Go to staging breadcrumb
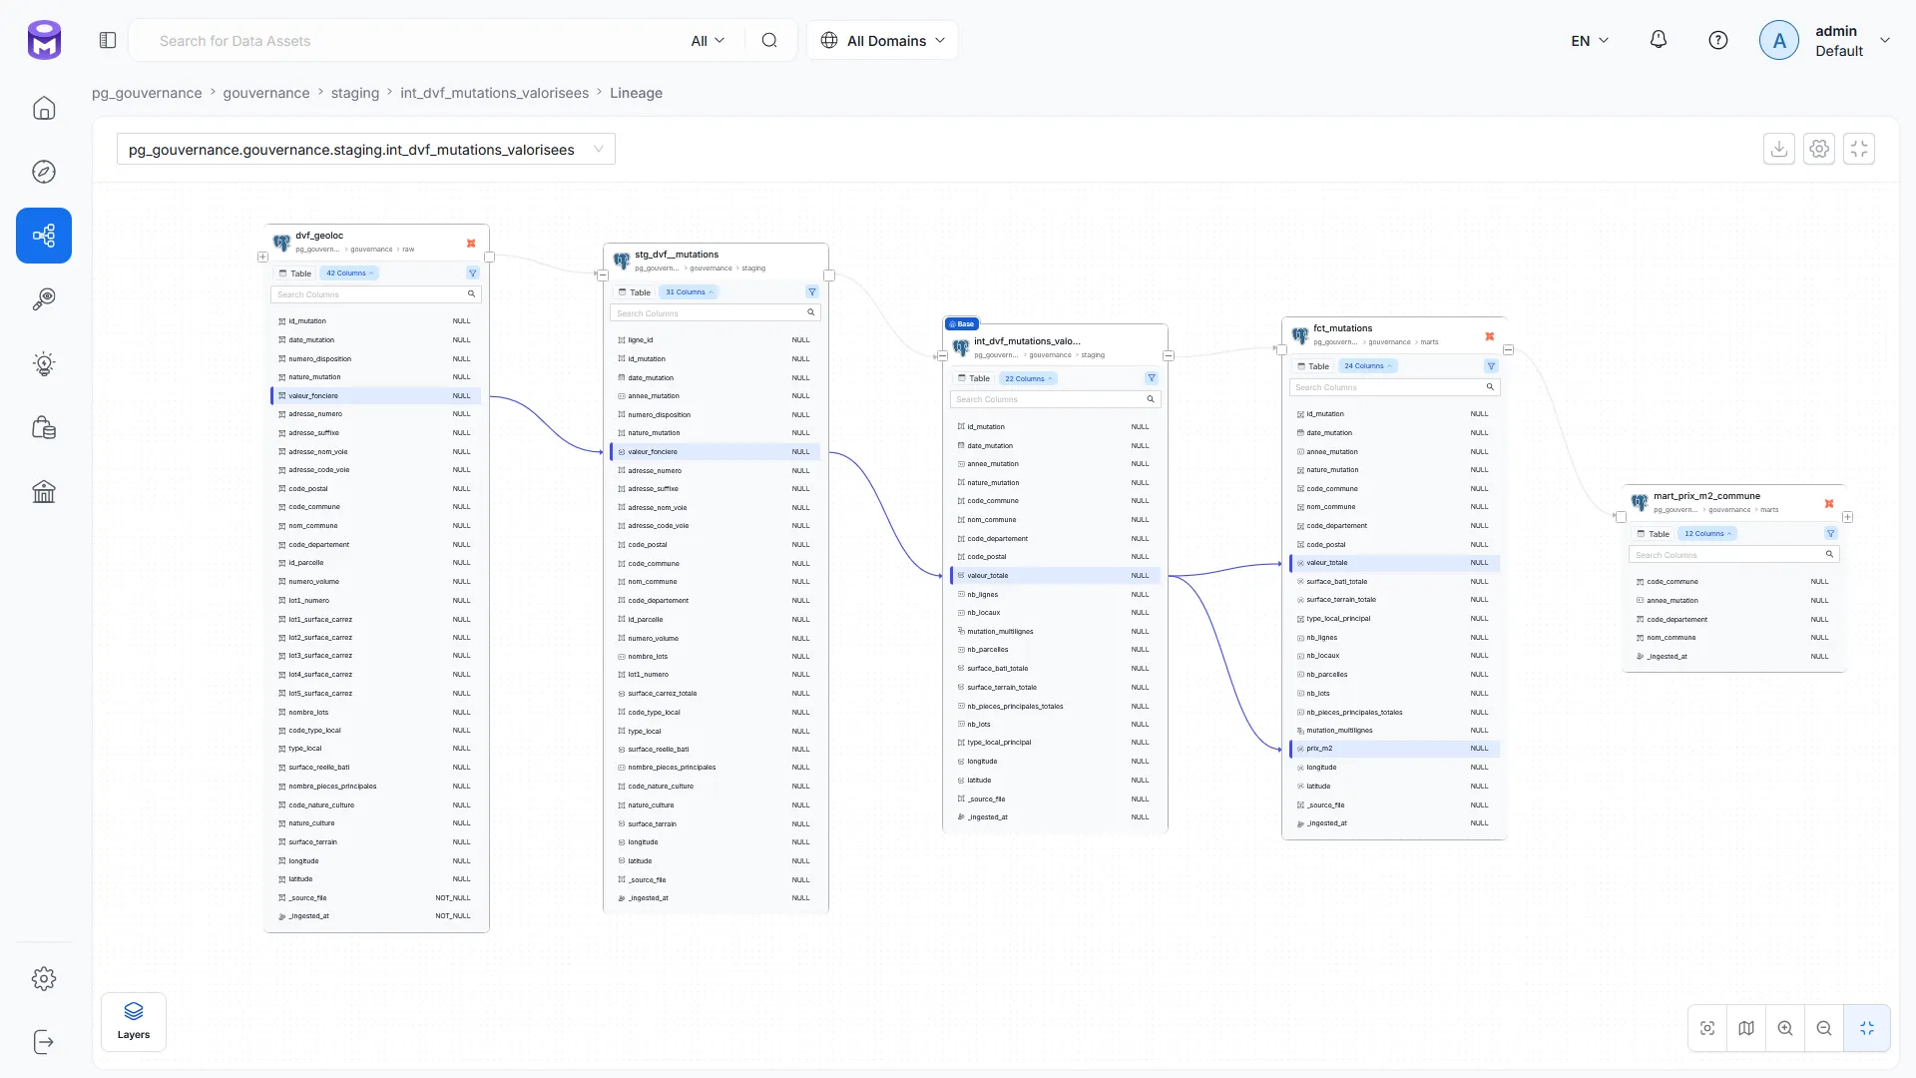 click(x=355, y=93)
